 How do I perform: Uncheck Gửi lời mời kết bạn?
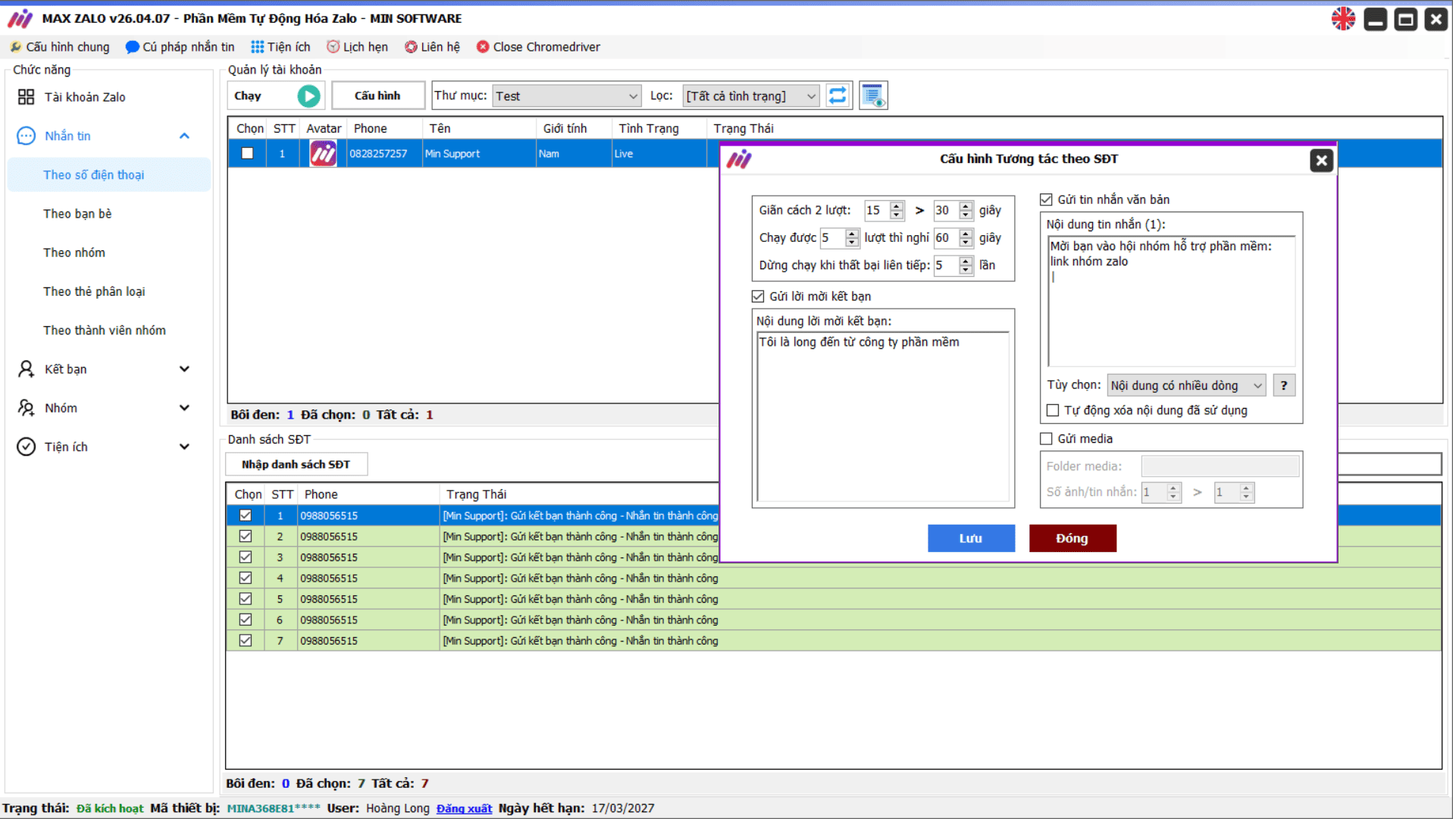(758, 297)
